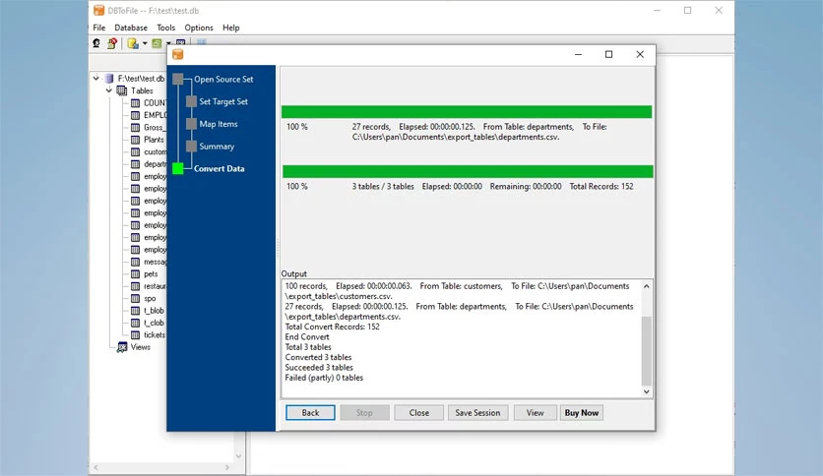The image size is (823, 476).
Task: Open the File menu
Action: tap(99, 28)
